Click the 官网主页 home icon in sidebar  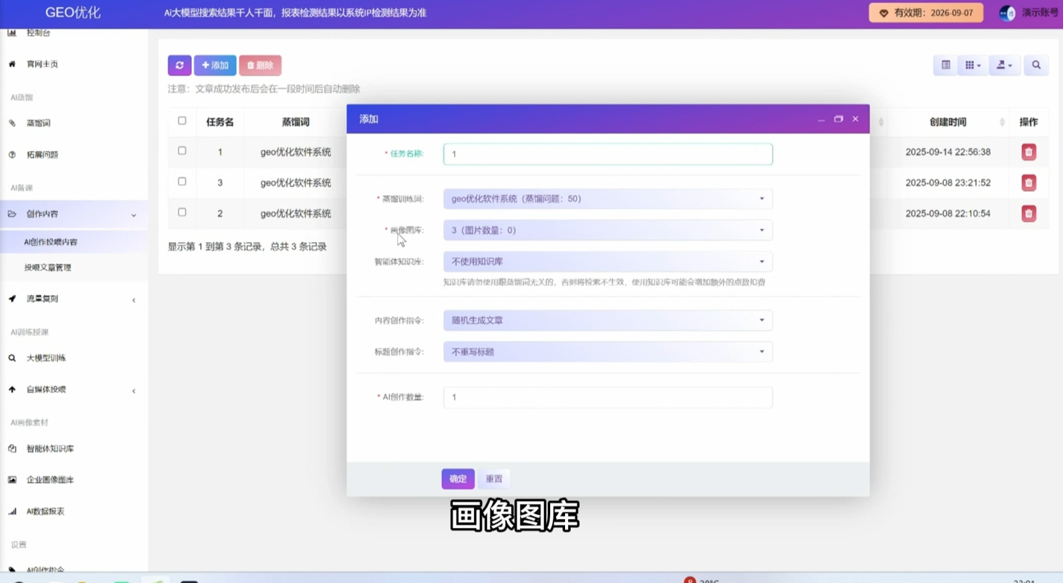pos(10,64)
